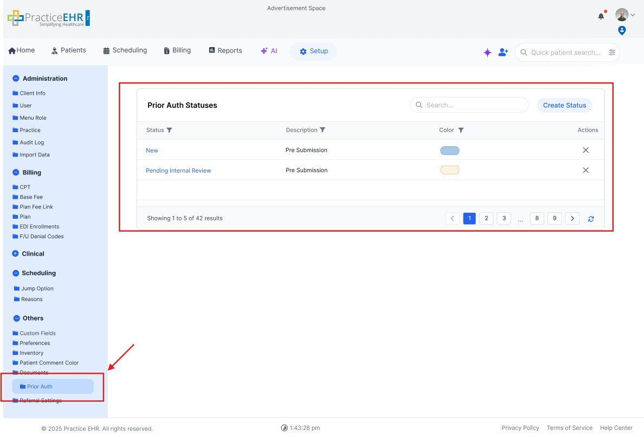Open the Status column filter icon
Screen dimensions: 644x437
[168, 130]
